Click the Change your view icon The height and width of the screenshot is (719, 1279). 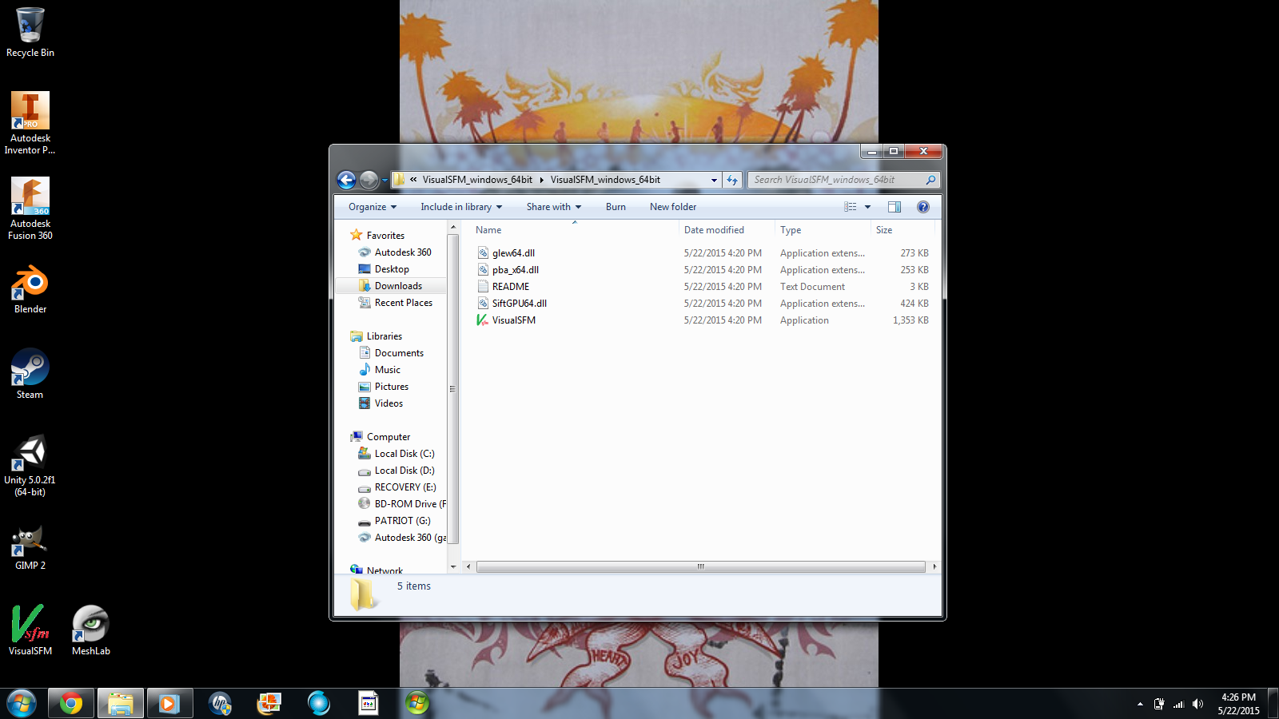(851, 207)
